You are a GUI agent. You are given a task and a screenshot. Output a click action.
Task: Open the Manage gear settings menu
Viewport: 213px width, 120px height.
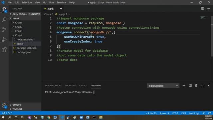tap(4, 106)
